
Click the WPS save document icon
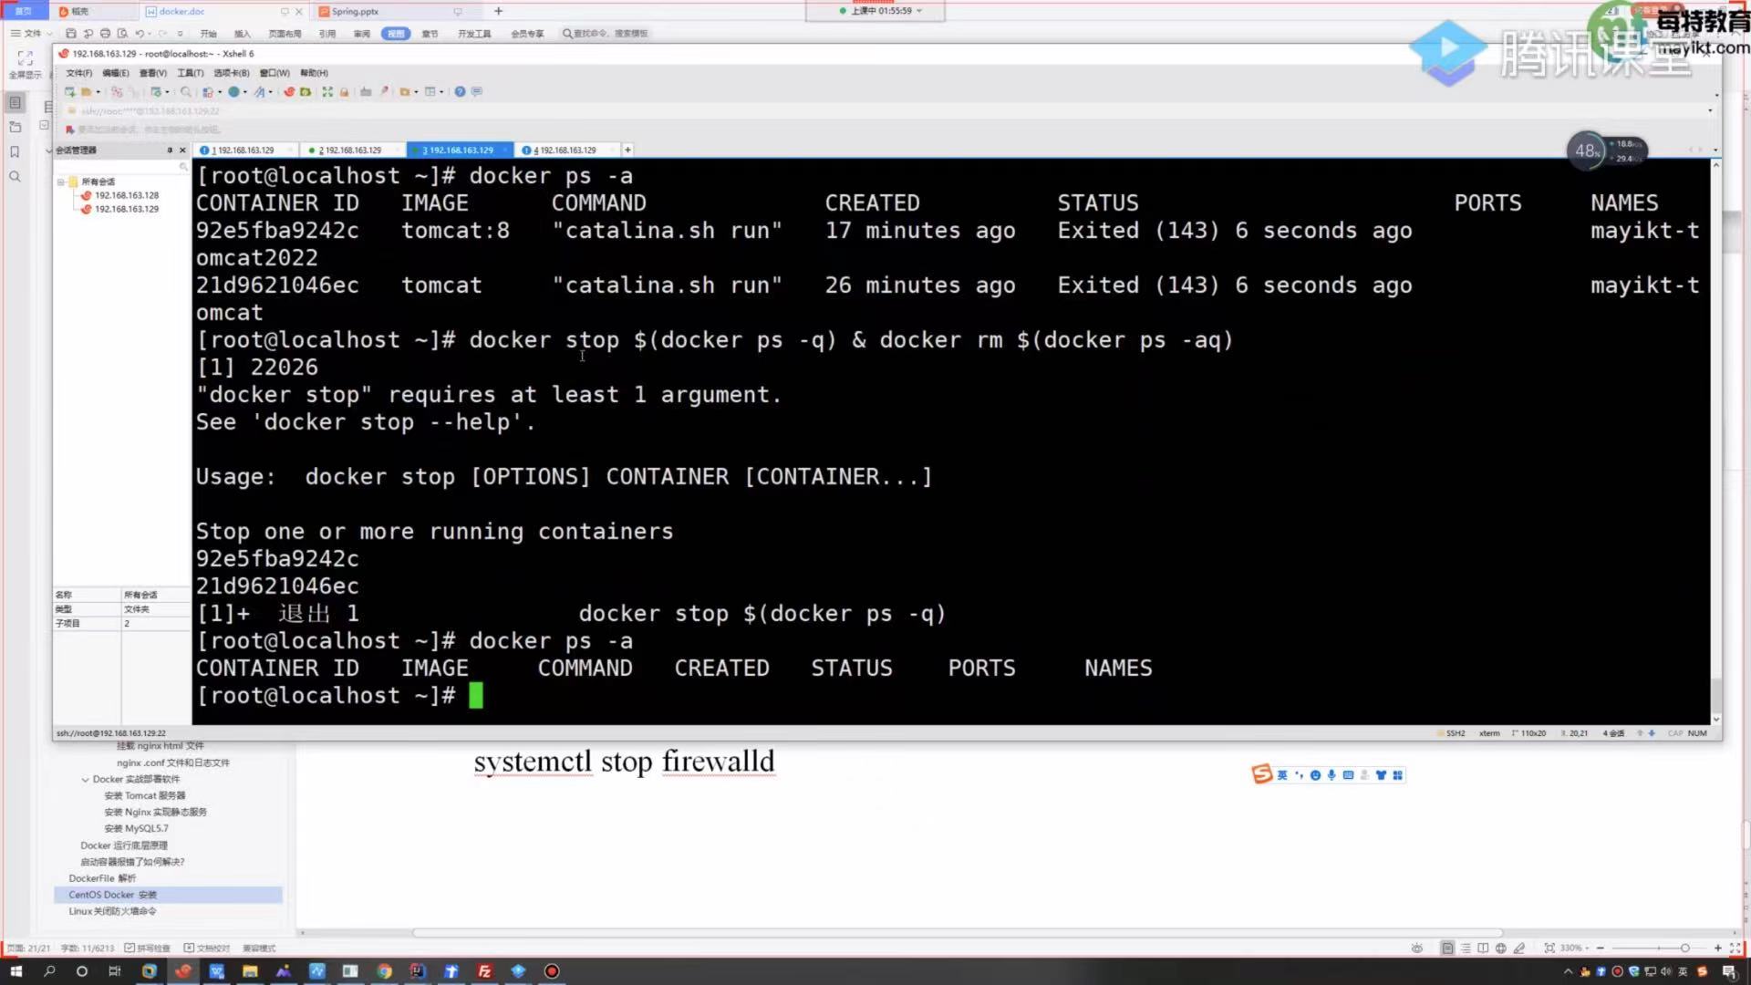click(x=70, y=34)
